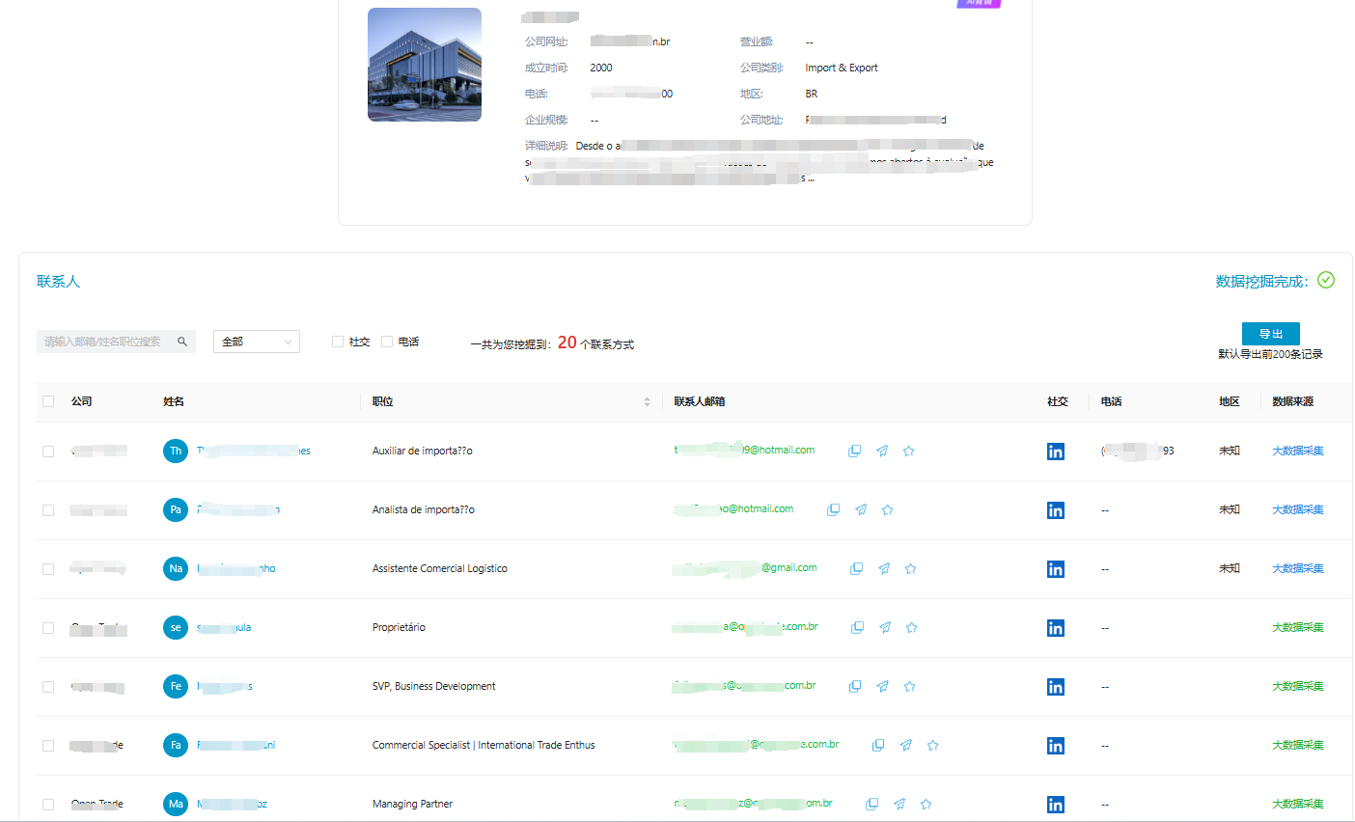The width and height of the screenshot is (1355, 822).
Task: Open 大数据采集 source link in first row
Action: point(1297,451)
